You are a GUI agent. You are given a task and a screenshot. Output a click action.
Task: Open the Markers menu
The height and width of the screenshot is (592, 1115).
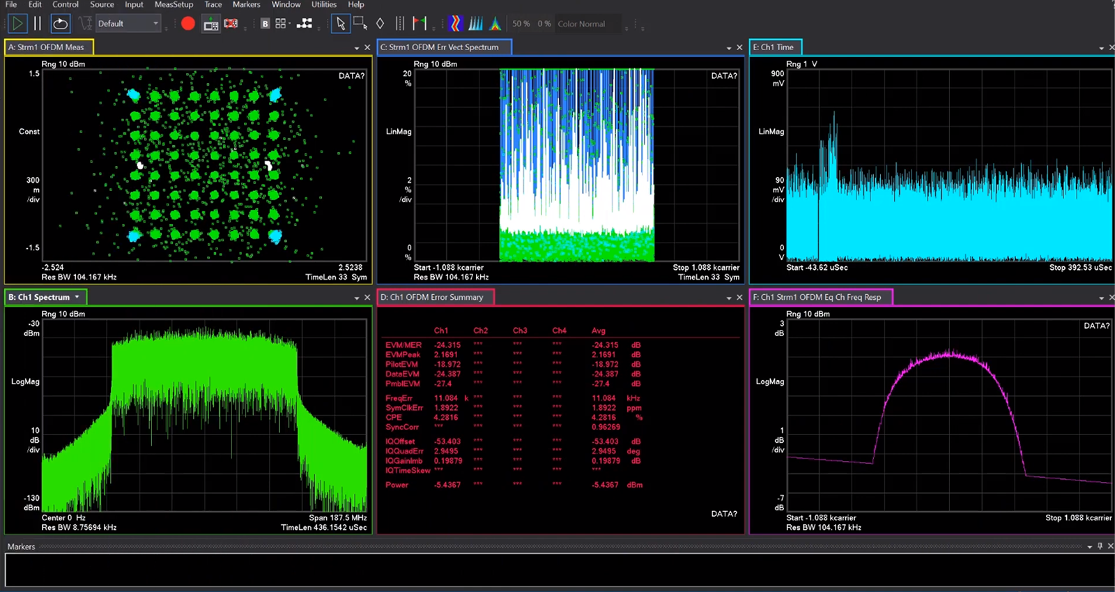[x=246, y=5]
